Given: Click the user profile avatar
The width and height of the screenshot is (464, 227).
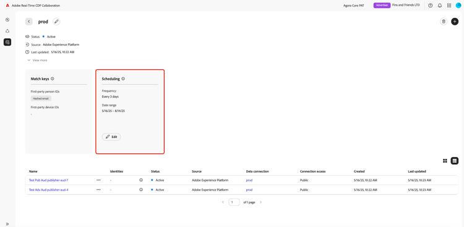Looking at the screenshot, I should click(x=458, y=6).
